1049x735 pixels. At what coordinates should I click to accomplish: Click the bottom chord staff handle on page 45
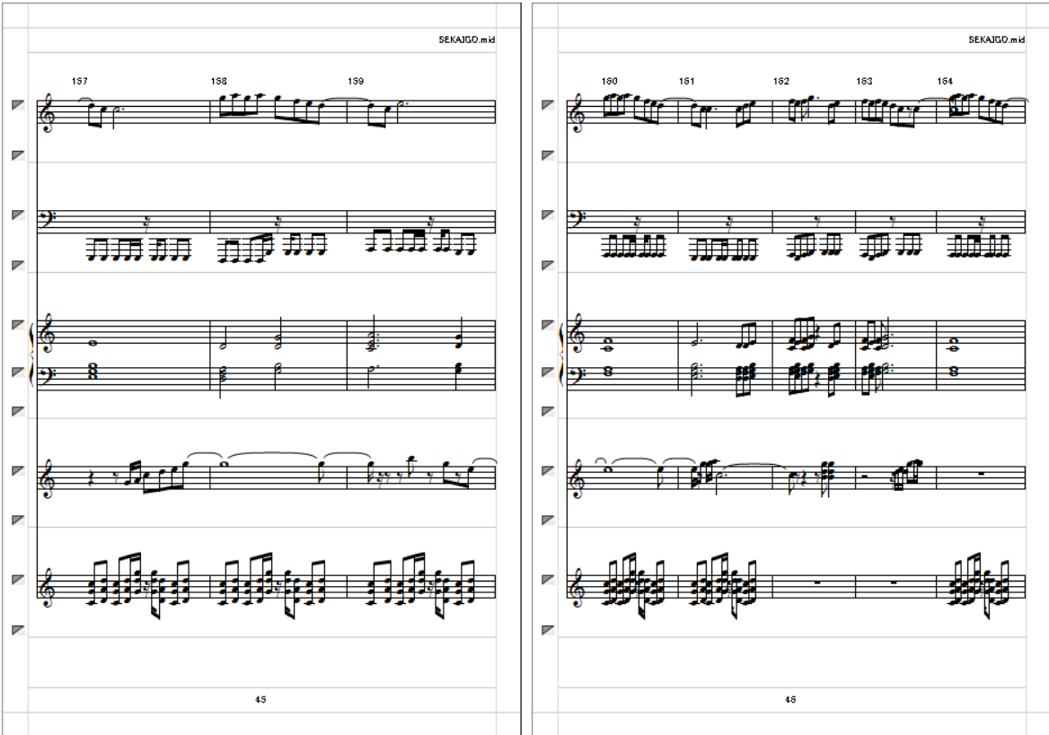[18, 579]
